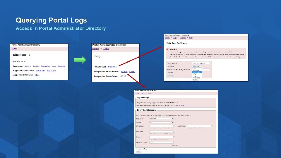Viewport: 281px width, 158px height.
Task: Open the System resource link
Action: tap(28, 66)
